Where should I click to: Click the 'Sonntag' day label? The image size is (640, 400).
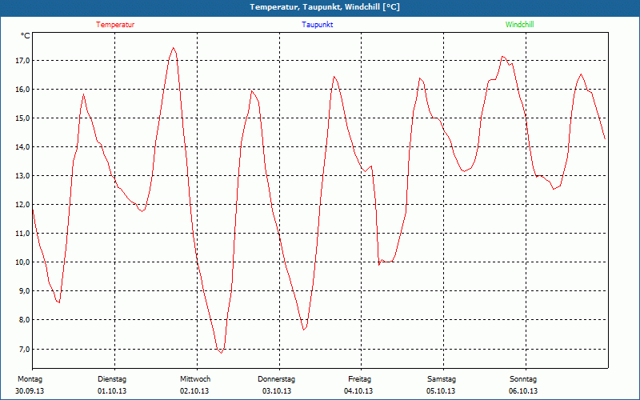pos(523,379)
